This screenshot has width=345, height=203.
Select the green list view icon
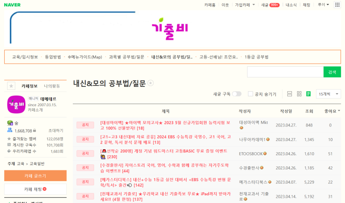[308, 94]
